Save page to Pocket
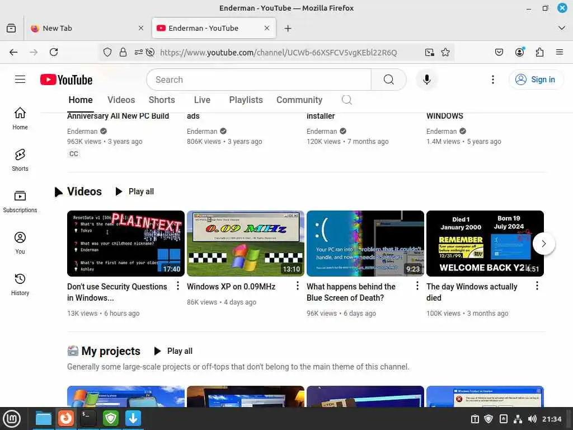 click(x=499, y=52)
